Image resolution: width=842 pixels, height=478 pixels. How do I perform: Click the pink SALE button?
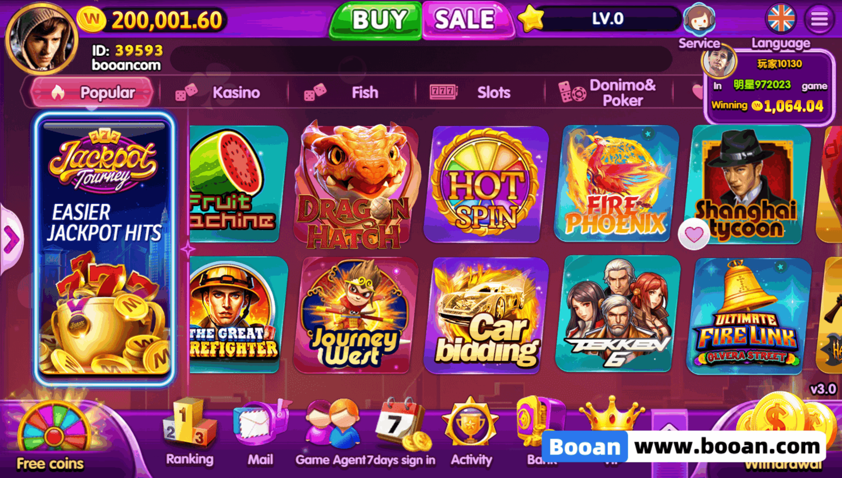coord(467,20)
